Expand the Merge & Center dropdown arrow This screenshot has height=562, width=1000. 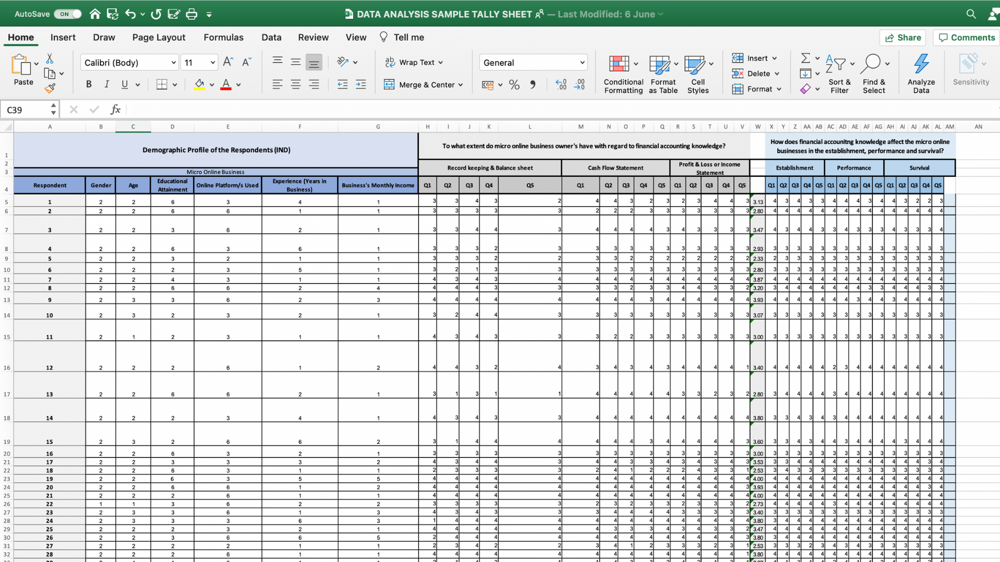(x=460, y=85)
